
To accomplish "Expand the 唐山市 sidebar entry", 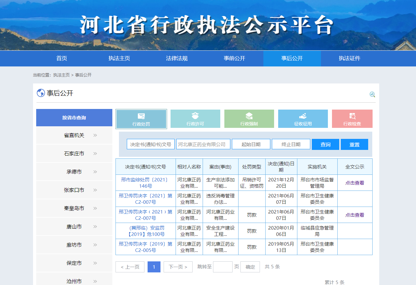I will pyautogui.click(x=74, y=227).
